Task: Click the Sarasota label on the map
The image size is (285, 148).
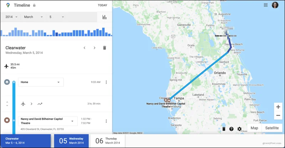Action: pos(176,125)
